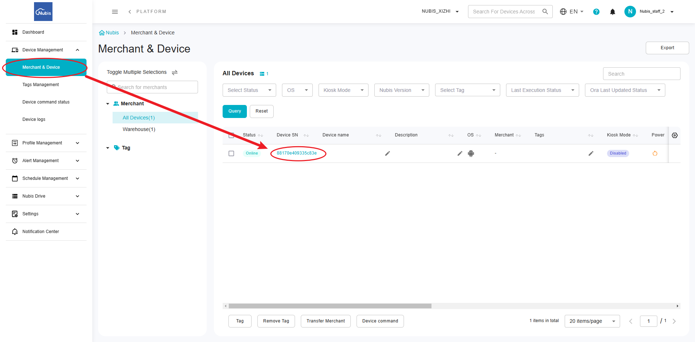Viewport: 695px width, 342px height.
Task: Sort by Description column arrows
Action: pos(451,135)
